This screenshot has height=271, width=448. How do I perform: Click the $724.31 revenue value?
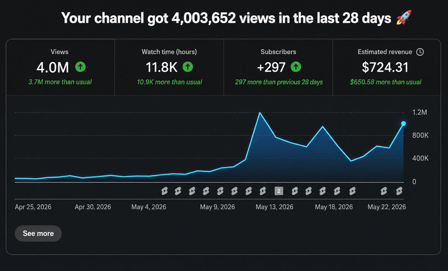[385, 68]
